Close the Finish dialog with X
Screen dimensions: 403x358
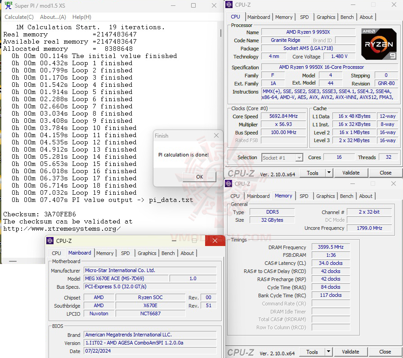pos(216,135)
